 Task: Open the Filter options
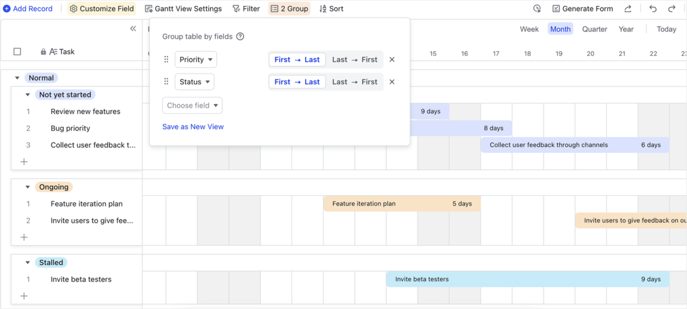[x=246, y=9]
